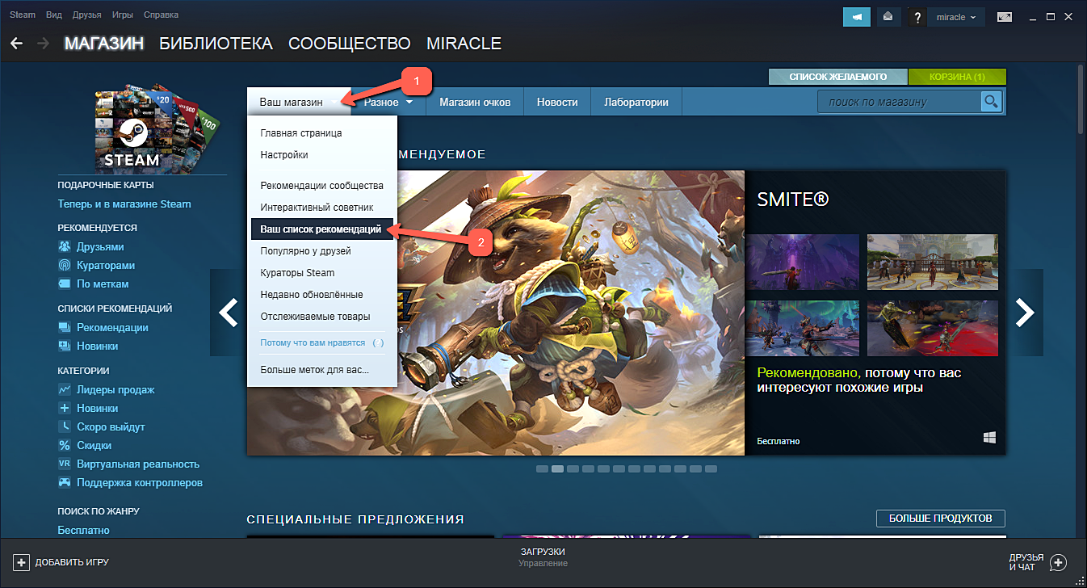Expand the 'Ваш магазин' dropdown
Image resolution: width=1087 pixels, height=588 pixels.
[299, 103]
